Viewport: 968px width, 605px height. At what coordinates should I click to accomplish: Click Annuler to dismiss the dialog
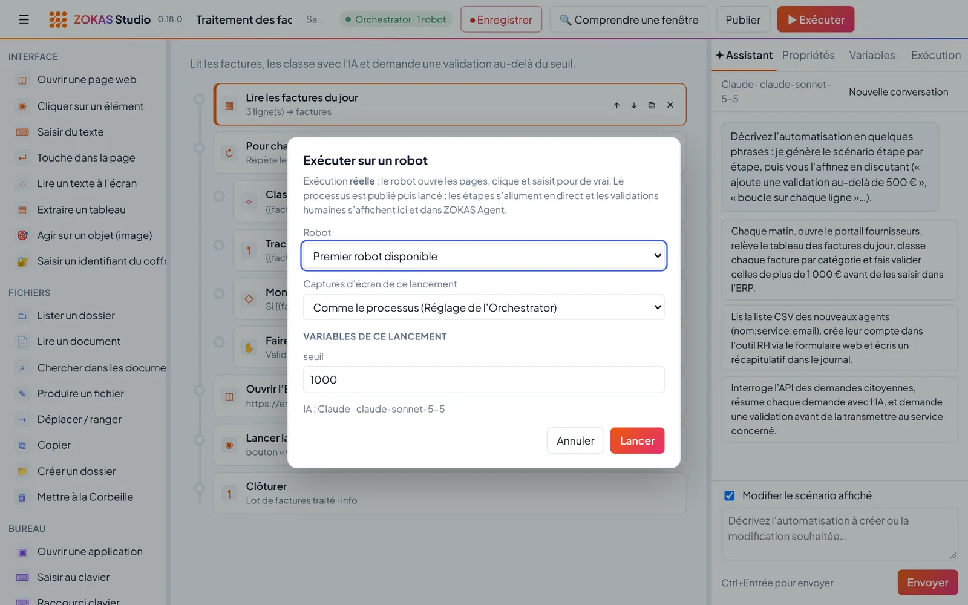[x=575, y=440]
